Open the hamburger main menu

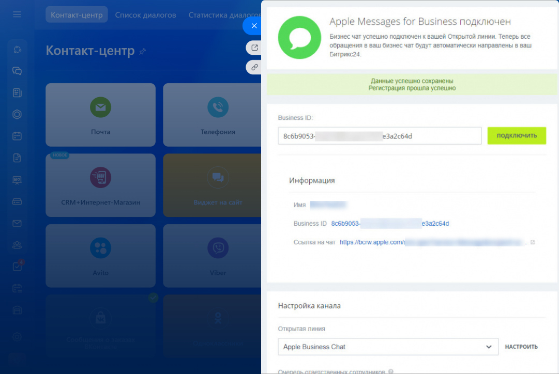(x=17, y=14)
